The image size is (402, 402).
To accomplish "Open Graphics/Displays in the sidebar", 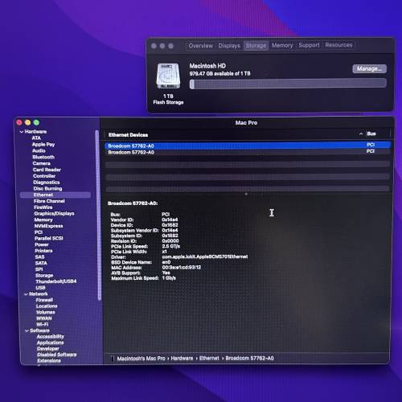I will (x=54, y=214).
